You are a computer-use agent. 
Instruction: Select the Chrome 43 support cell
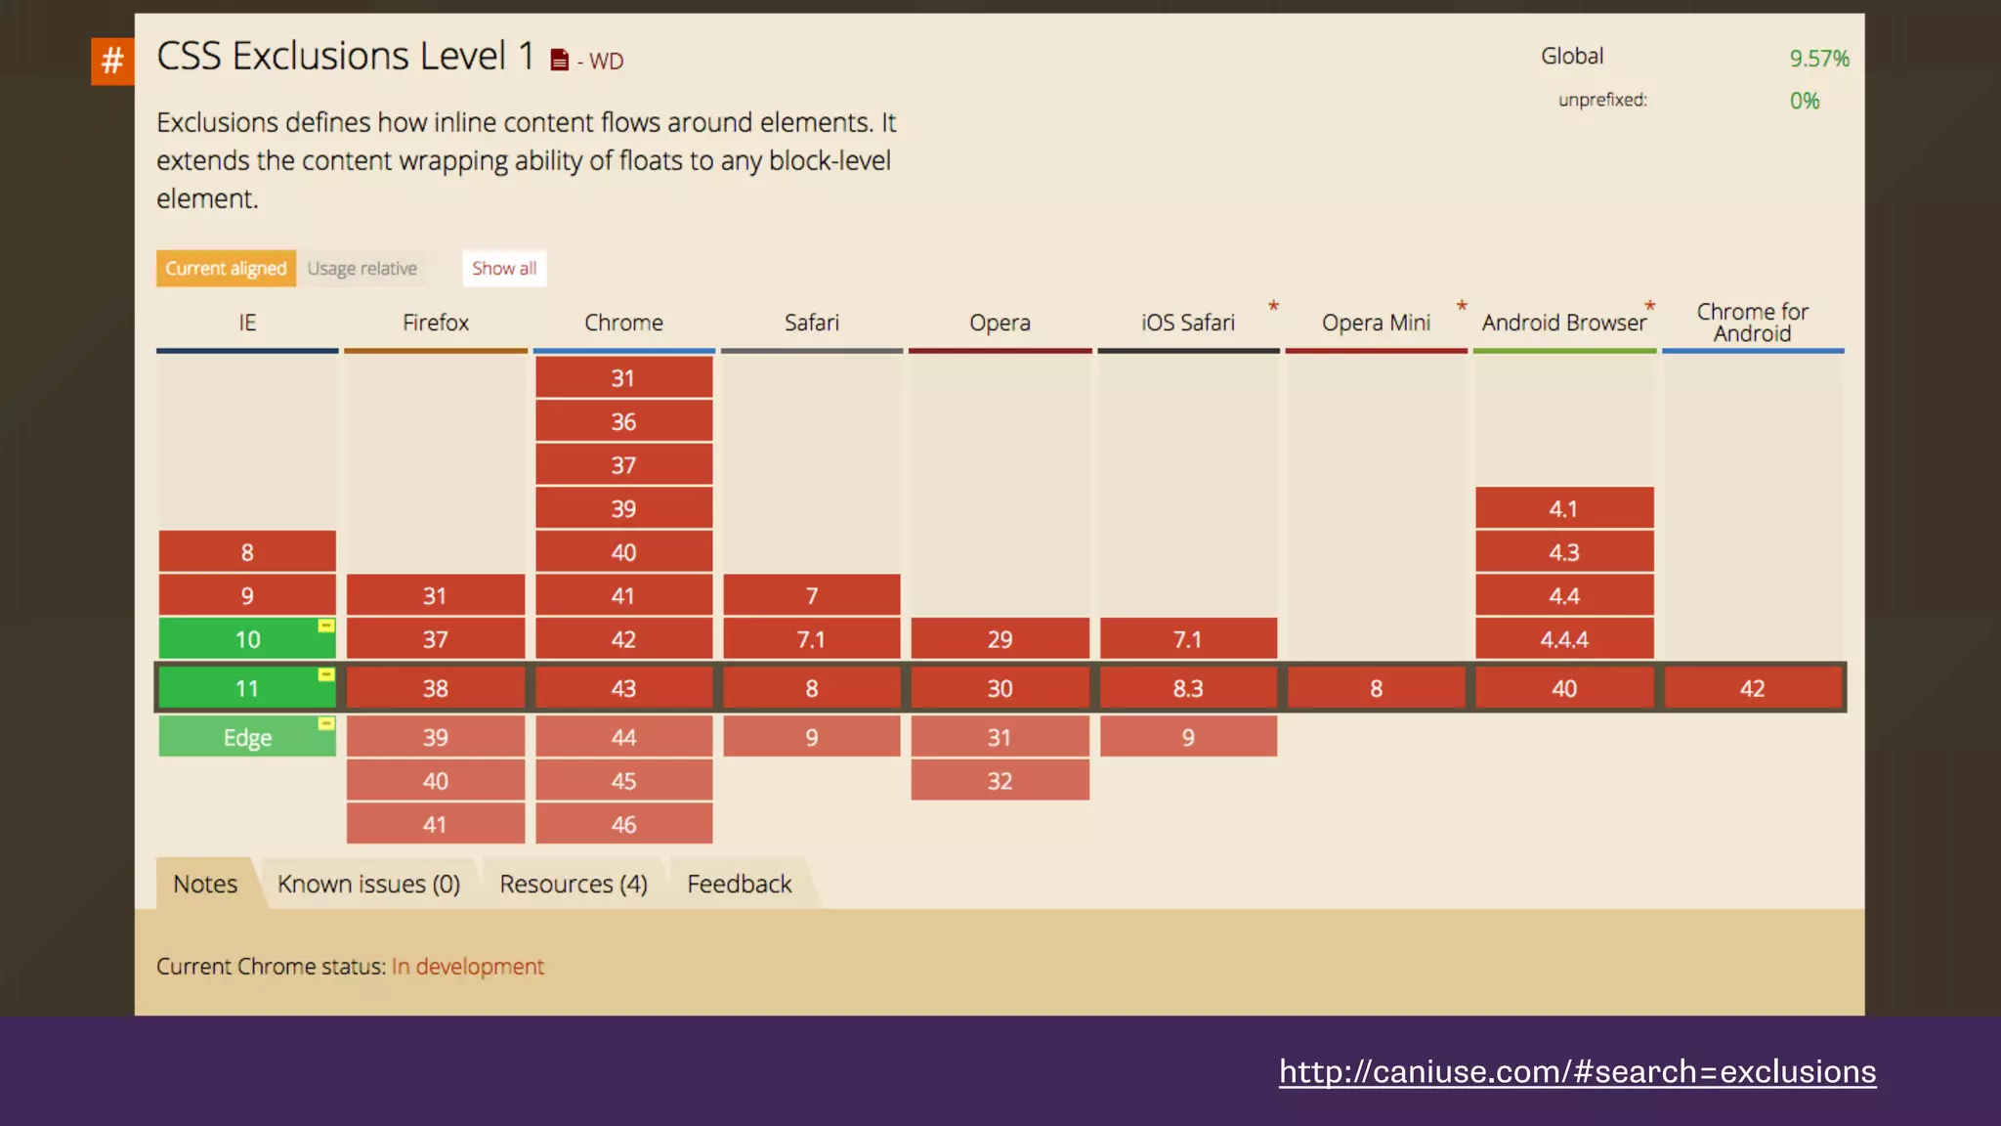click(x=623, y=688)
